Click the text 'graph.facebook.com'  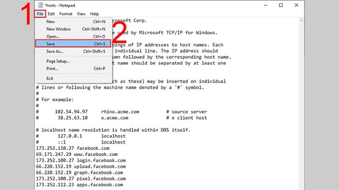click(x=98, y=173)
